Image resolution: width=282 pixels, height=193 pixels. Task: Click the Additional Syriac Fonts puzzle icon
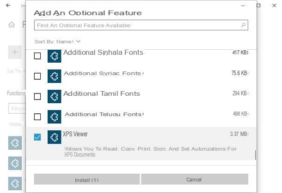click(54, 76)
